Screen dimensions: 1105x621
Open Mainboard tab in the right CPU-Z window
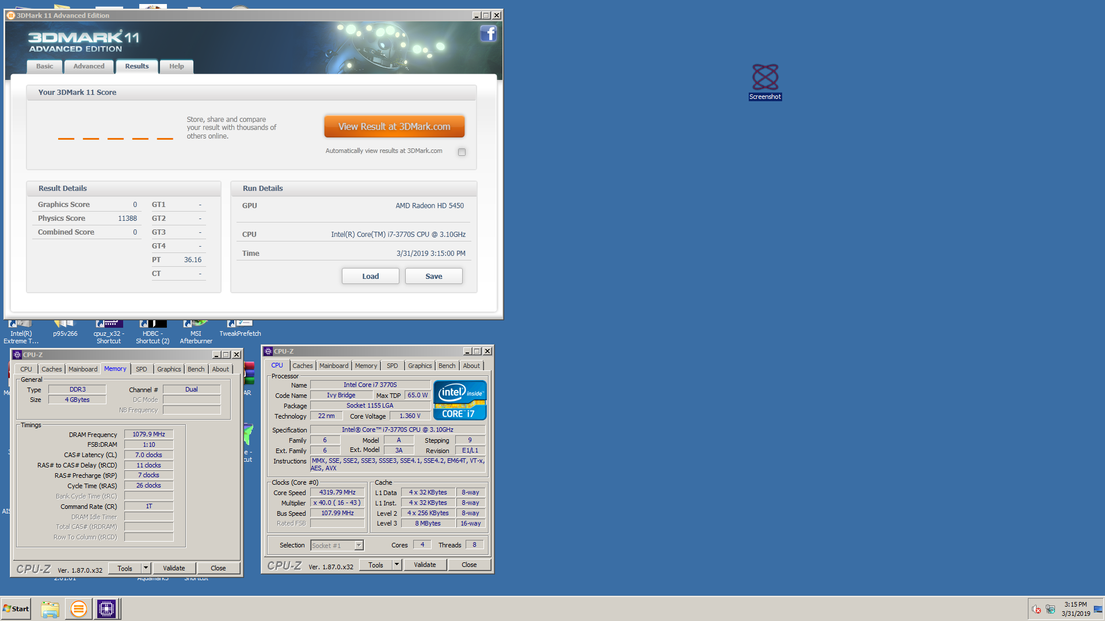click(x=334, y=366)
